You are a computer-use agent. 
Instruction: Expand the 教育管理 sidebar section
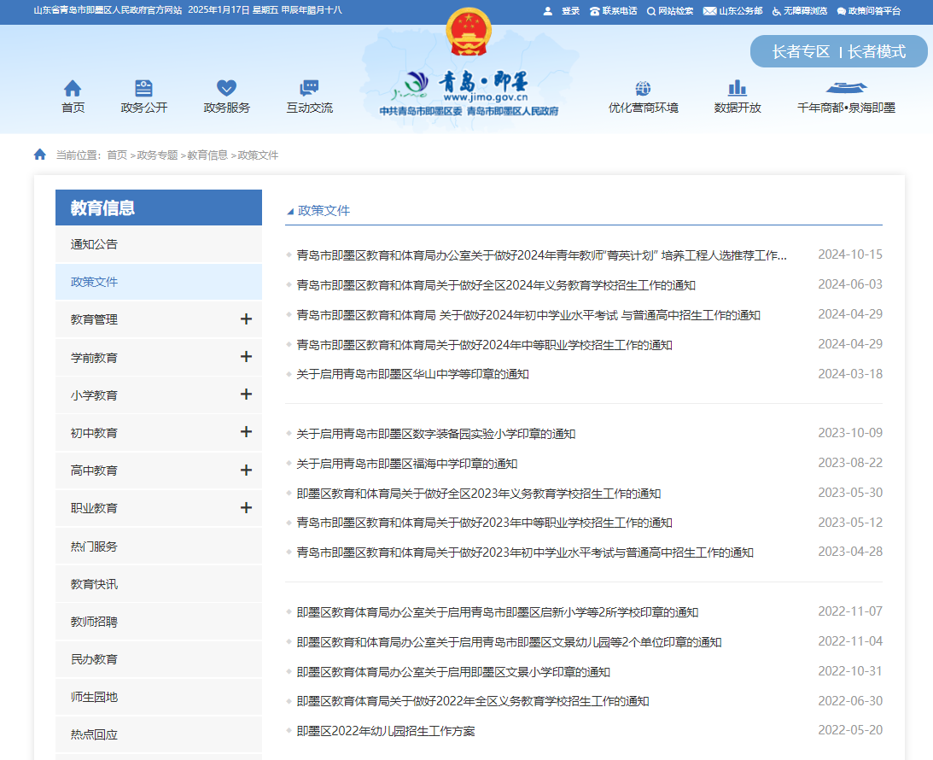[246, 319]
